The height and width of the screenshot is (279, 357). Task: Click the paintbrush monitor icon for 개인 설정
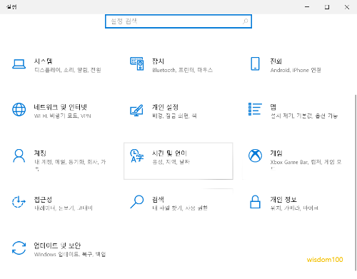coord(136,110)
